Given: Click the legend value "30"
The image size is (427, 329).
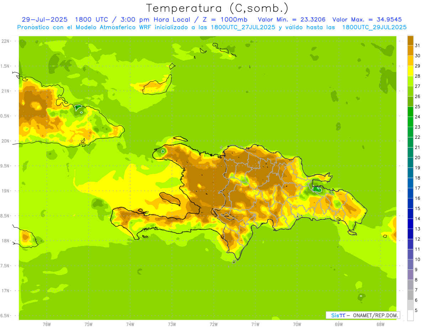Looking at the screenshot, I should tap(418, 56).
